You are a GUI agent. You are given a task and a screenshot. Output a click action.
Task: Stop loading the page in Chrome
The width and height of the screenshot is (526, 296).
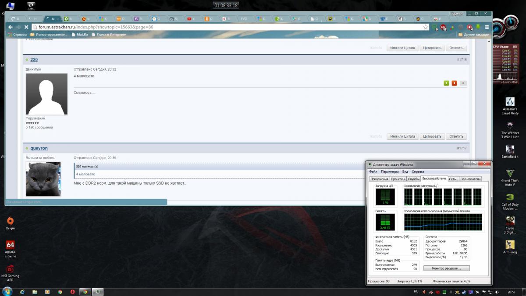[26, 27]
